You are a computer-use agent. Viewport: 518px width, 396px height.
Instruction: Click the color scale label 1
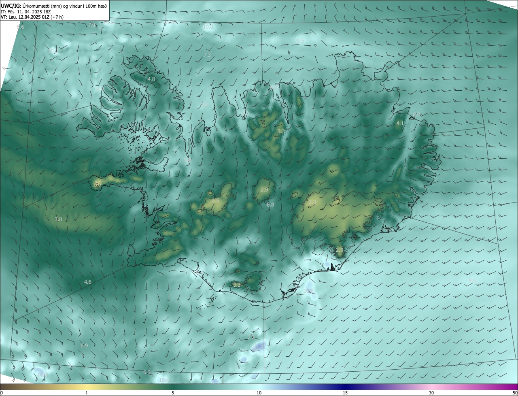(87, 393)
